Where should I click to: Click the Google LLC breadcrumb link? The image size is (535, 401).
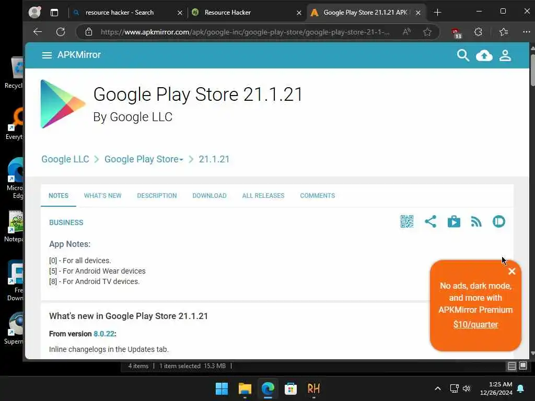[65, 159]
